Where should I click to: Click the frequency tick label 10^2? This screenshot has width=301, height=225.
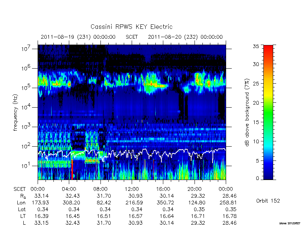[x=25, y=146]
